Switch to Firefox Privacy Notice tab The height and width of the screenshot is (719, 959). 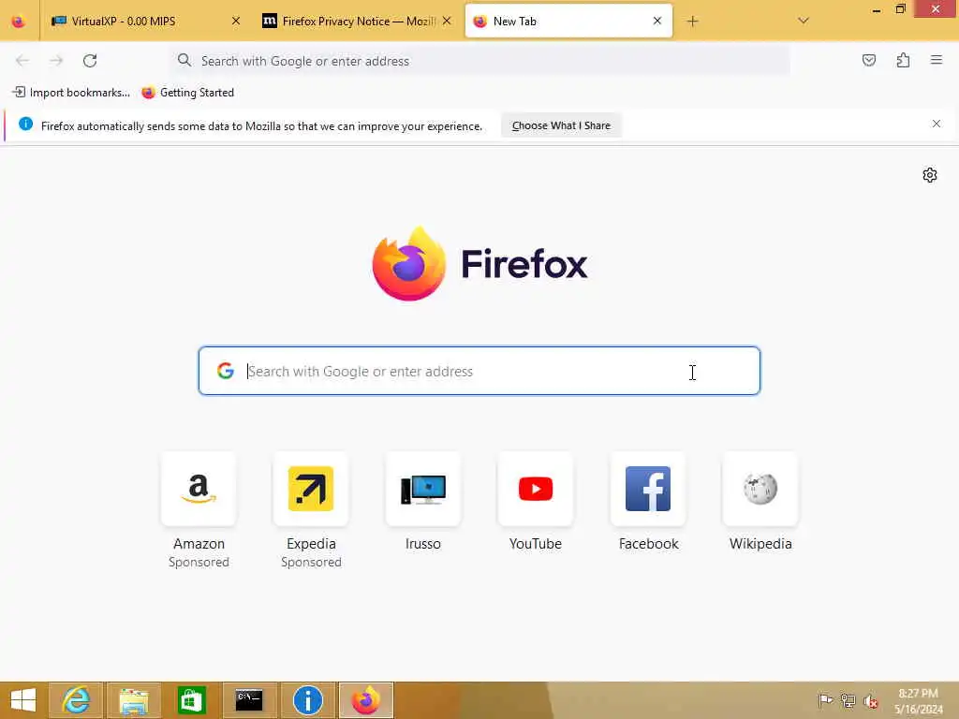coord(359,22)
